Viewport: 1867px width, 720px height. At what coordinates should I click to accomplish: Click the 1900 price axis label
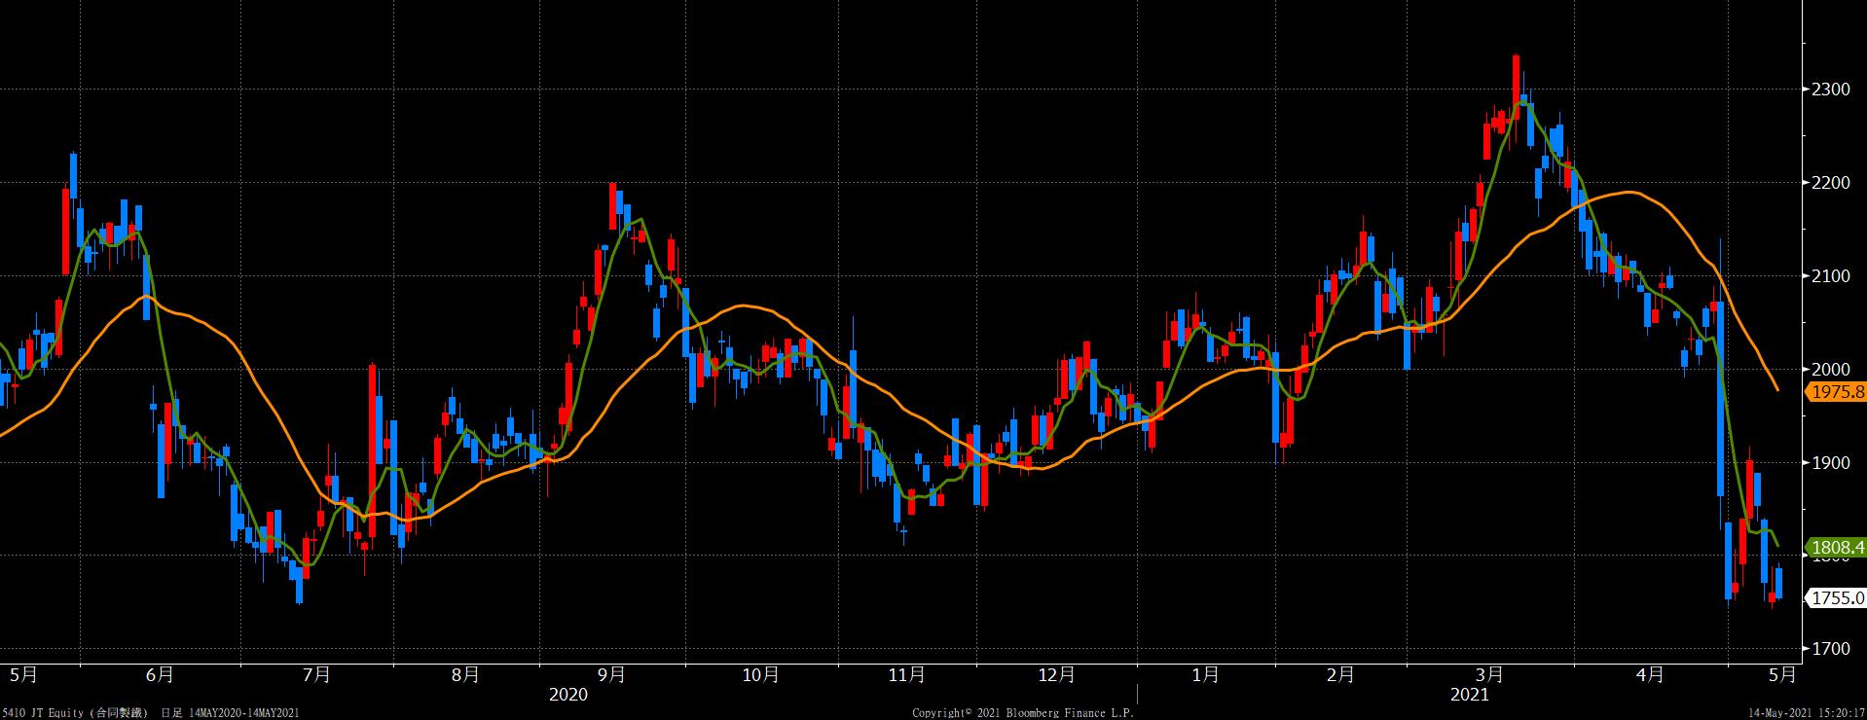pyautogui.click(x=1831, y=463)
